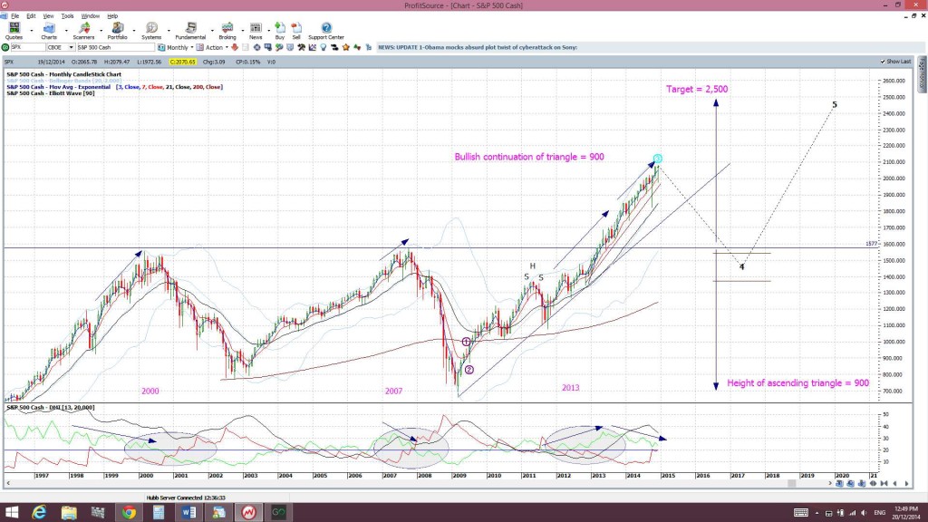Open the Fundamental data icon
The height and width of the screenshot is (522, 928).
(190, 31)
